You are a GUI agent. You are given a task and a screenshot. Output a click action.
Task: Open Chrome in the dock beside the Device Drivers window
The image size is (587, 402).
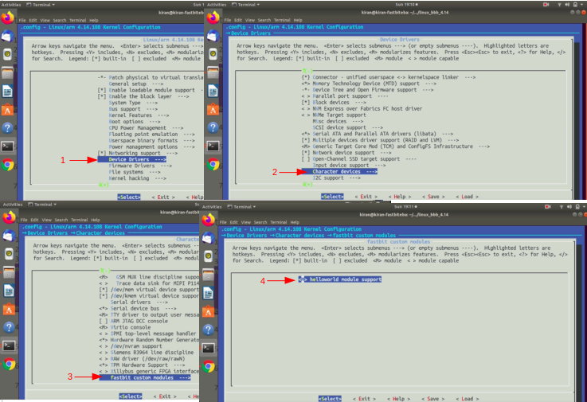point(213,164)
